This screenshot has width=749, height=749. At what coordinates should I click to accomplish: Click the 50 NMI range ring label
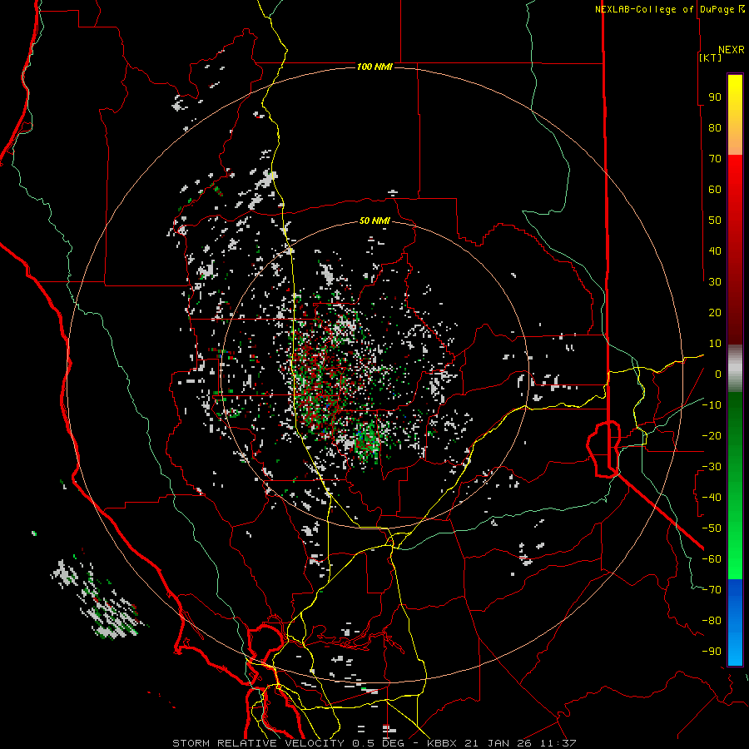point(374,221)
